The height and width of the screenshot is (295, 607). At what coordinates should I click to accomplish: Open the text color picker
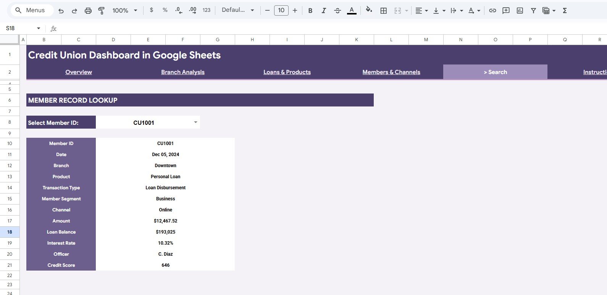pyautogui.click(x=352, y=11)
